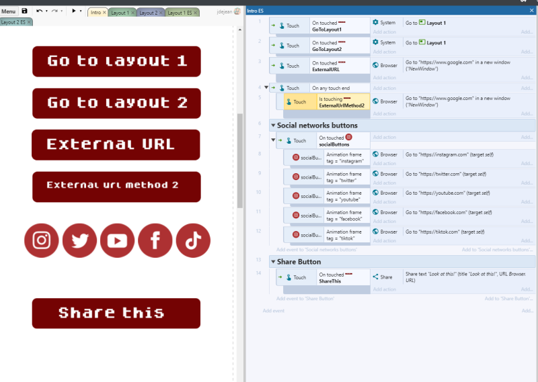Click 'Add to Social networks buttons...' link
Screen dimensions: 538x382
click(x=497, y=250)
